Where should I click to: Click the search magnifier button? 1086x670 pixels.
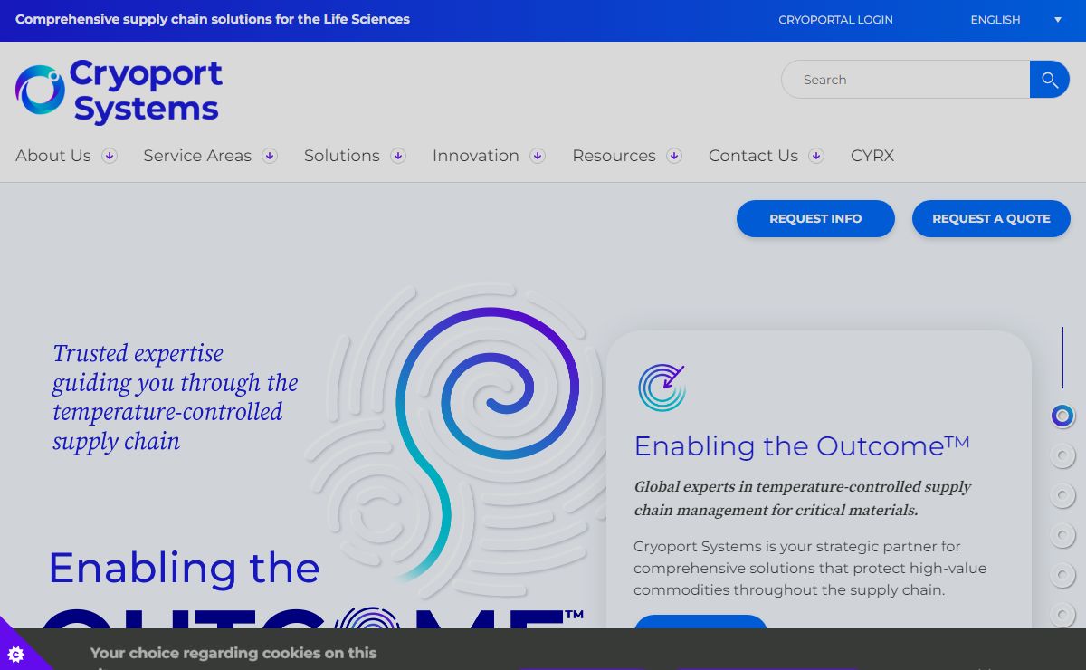1050,80
